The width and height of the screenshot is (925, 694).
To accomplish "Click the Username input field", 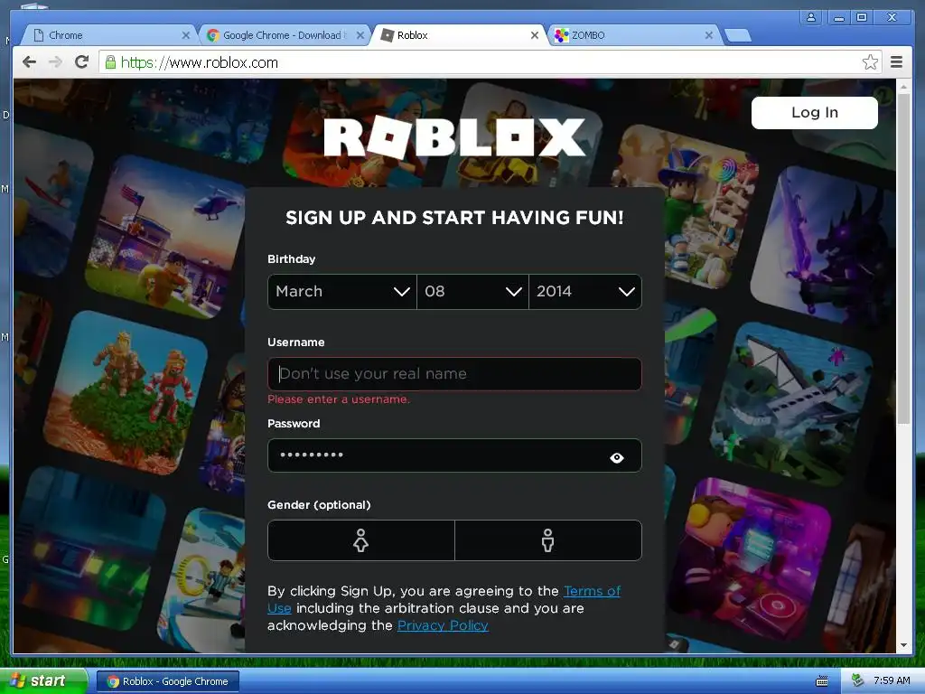I will 454,373.
